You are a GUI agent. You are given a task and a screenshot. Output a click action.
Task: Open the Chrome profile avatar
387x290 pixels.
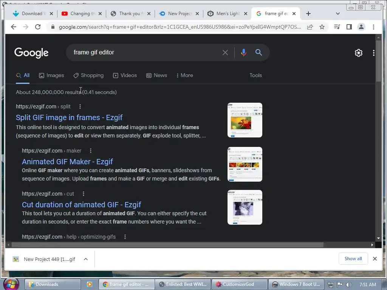361,27
